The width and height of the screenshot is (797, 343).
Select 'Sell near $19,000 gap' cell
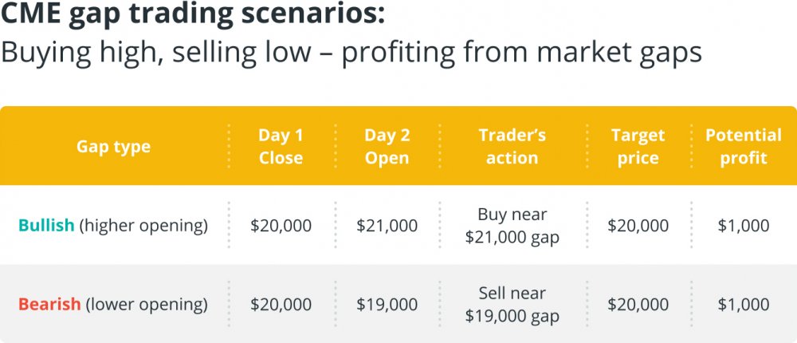pyautogui.click(x=512, y=305)
